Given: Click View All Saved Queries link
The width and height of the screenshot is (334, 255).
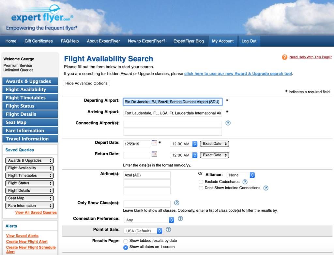Looking at the screenshot, I should pos(36,212).
